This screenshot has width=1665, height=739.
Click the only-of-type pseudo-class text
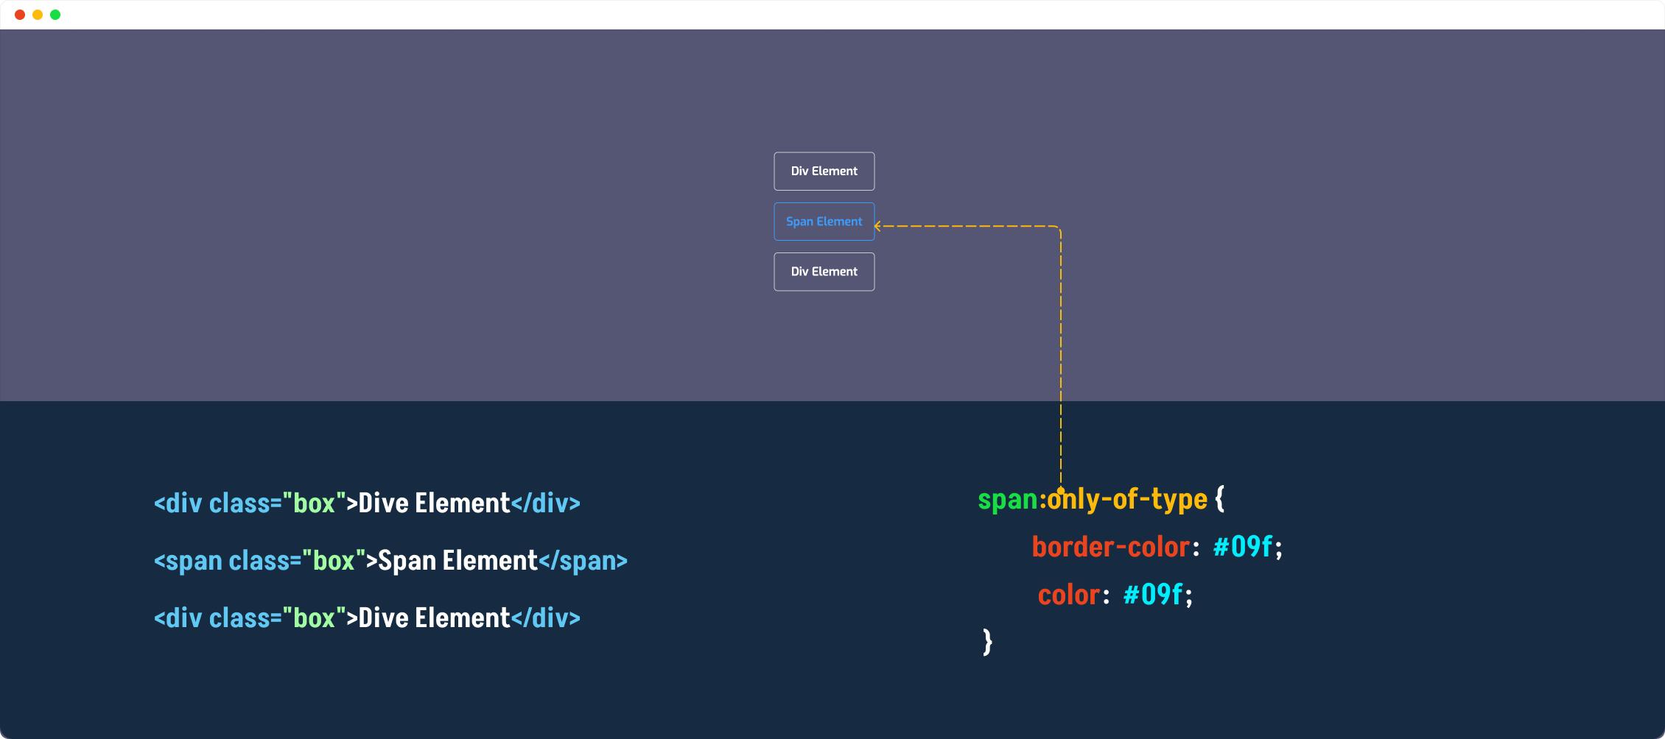(1127, 500)
